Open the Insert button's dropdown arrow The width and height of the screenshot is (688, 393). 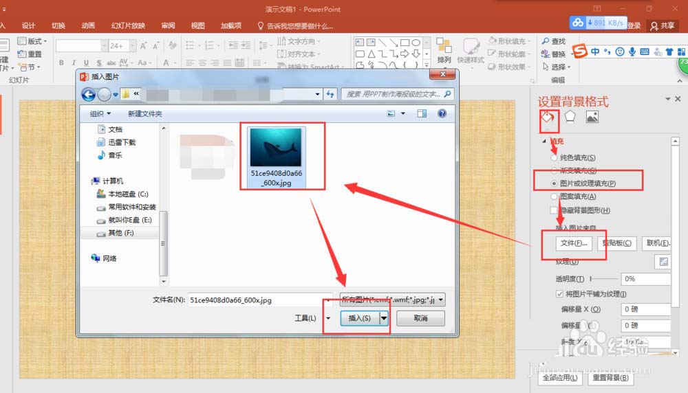point(384,318)
